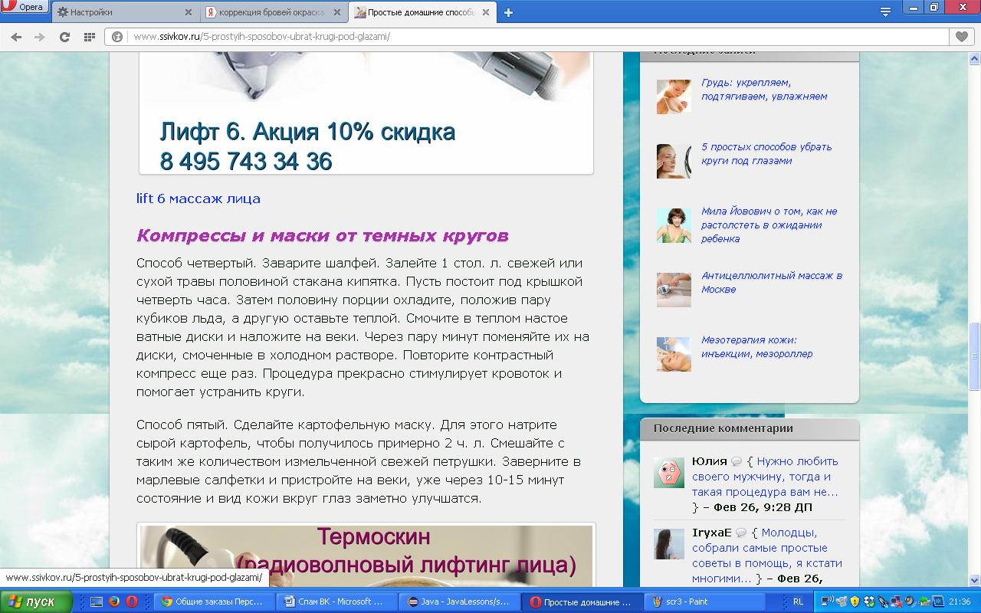This screenshot has width=981, height=613.
Task: Close the Настройки tab
Action: coord(189,12)
